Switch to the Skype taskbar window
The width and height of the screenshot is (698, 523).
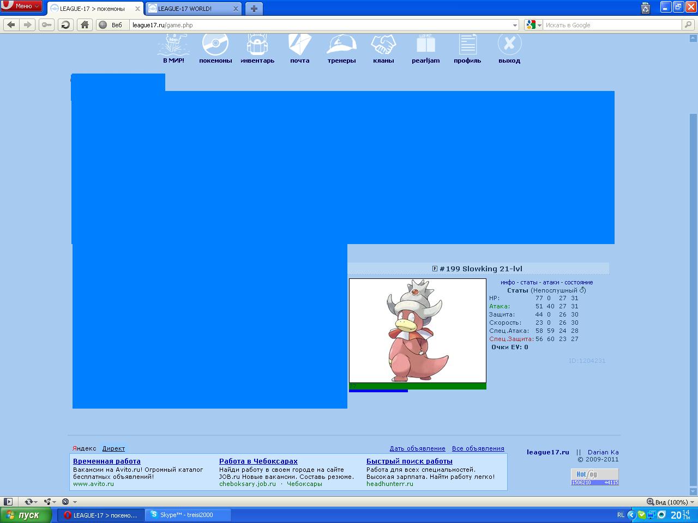tap(188, 515)
